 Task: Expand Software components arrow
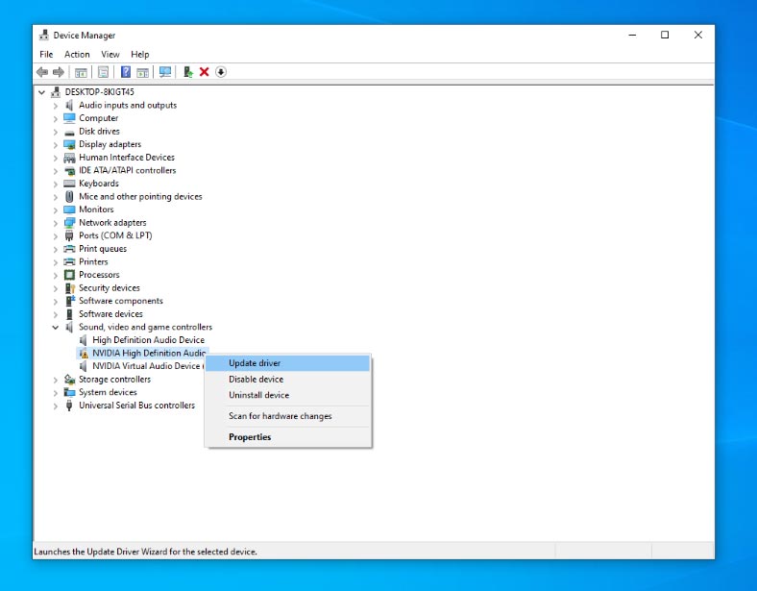click(56, 302)
